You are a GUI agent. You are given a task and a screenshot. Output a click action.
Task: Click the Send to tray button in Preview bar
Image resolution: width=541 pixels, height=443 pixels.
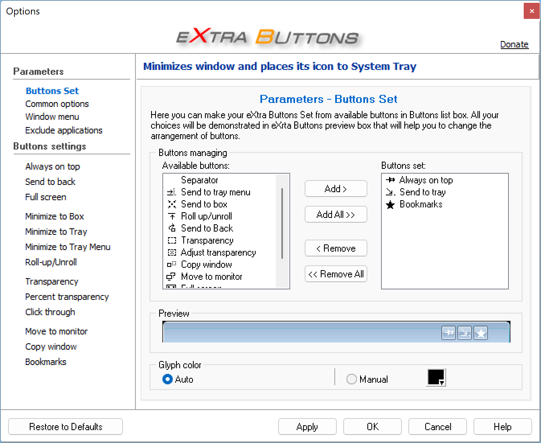coord(465,333)
